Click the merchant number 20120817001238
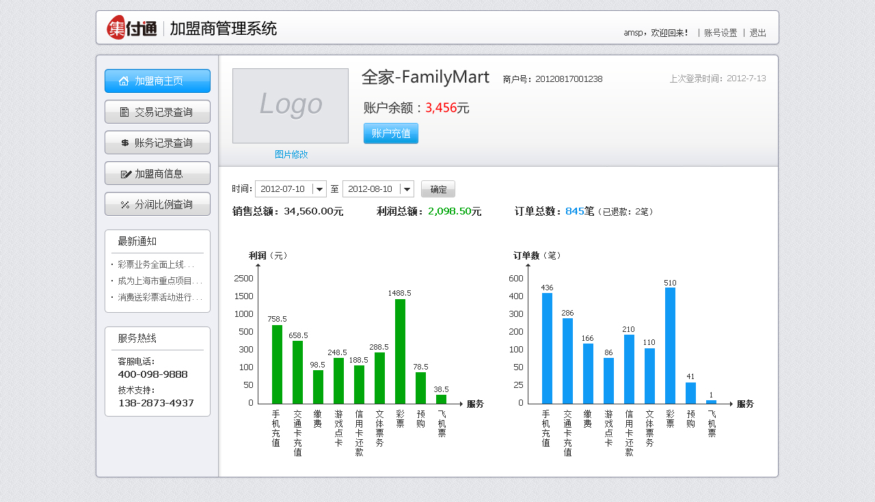The height and width of the screenshot is (502, 875). [569, 79]
